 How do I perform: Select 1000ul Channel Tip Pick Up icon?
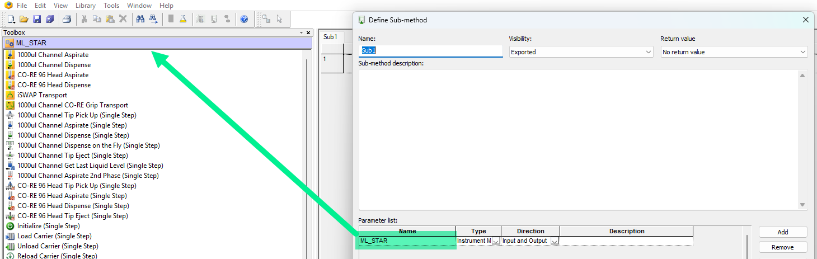(10, 115)
